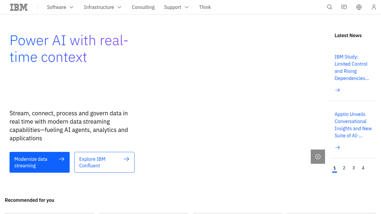This screenshot has width=381, height=214.
Task: Open the user profile icon
Action: (374, 7)
